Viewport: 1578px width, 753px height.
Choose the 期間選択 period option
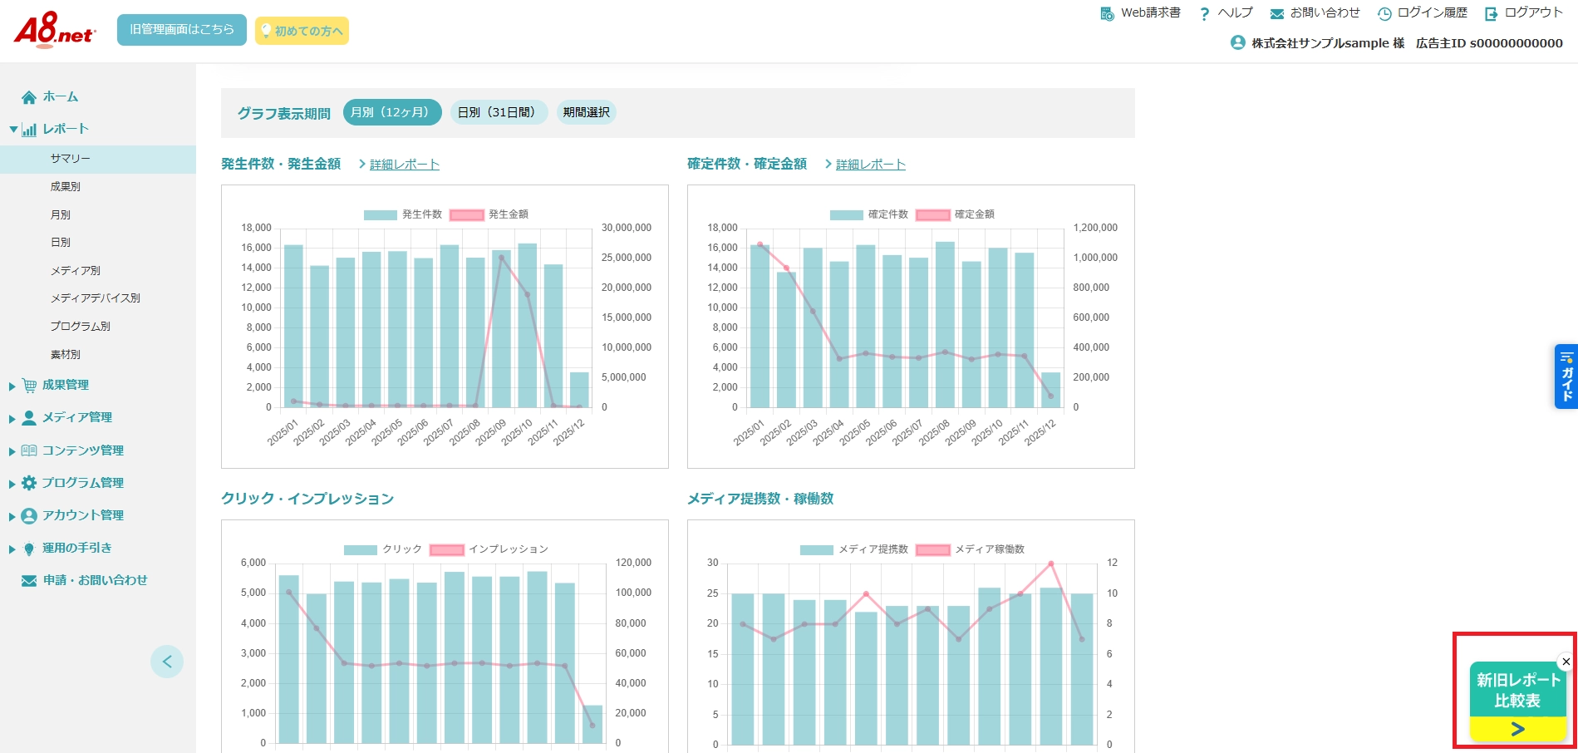pos(586,112)
